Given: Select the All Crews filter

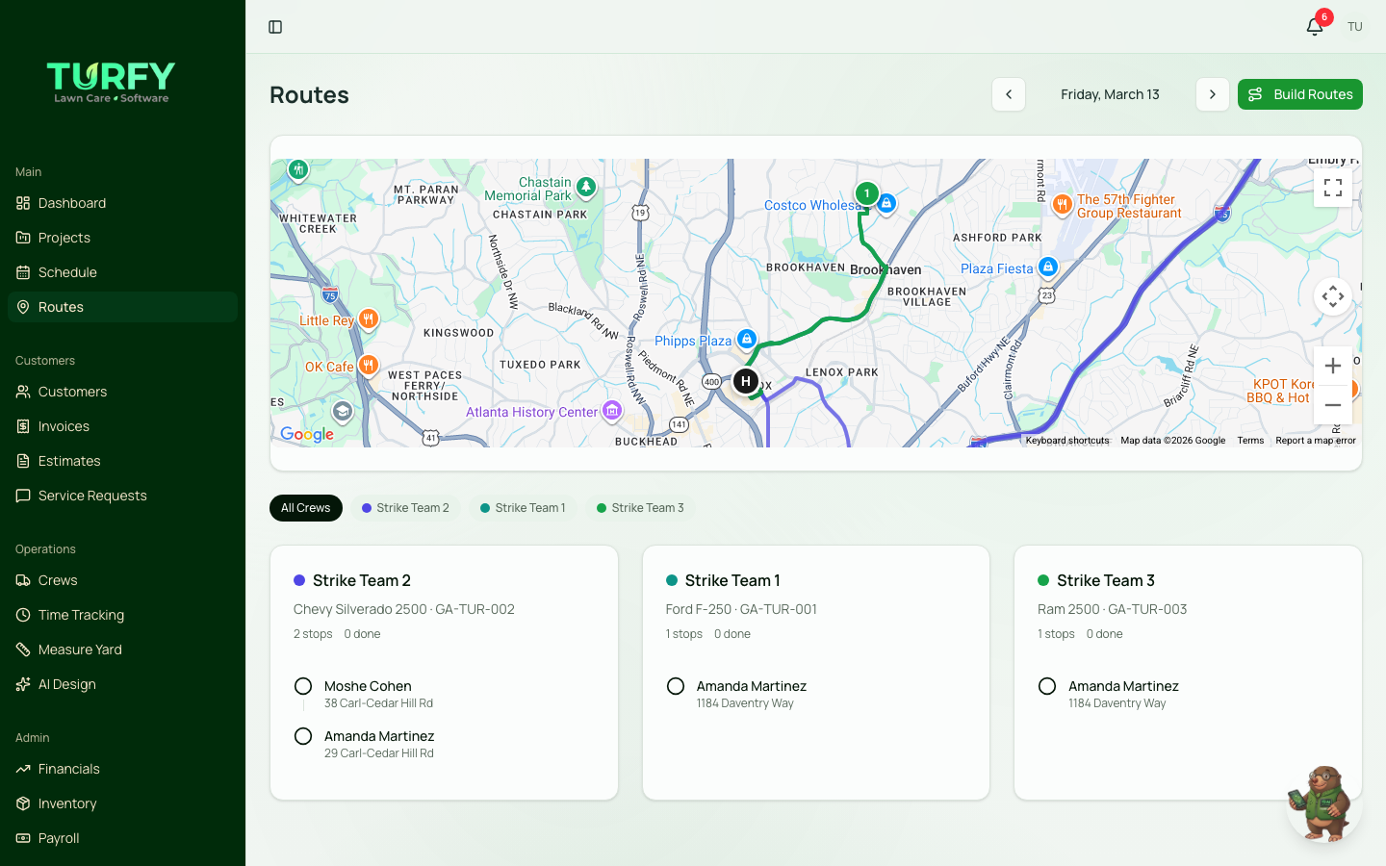Looking at the screenshot, I should [306, 508].
